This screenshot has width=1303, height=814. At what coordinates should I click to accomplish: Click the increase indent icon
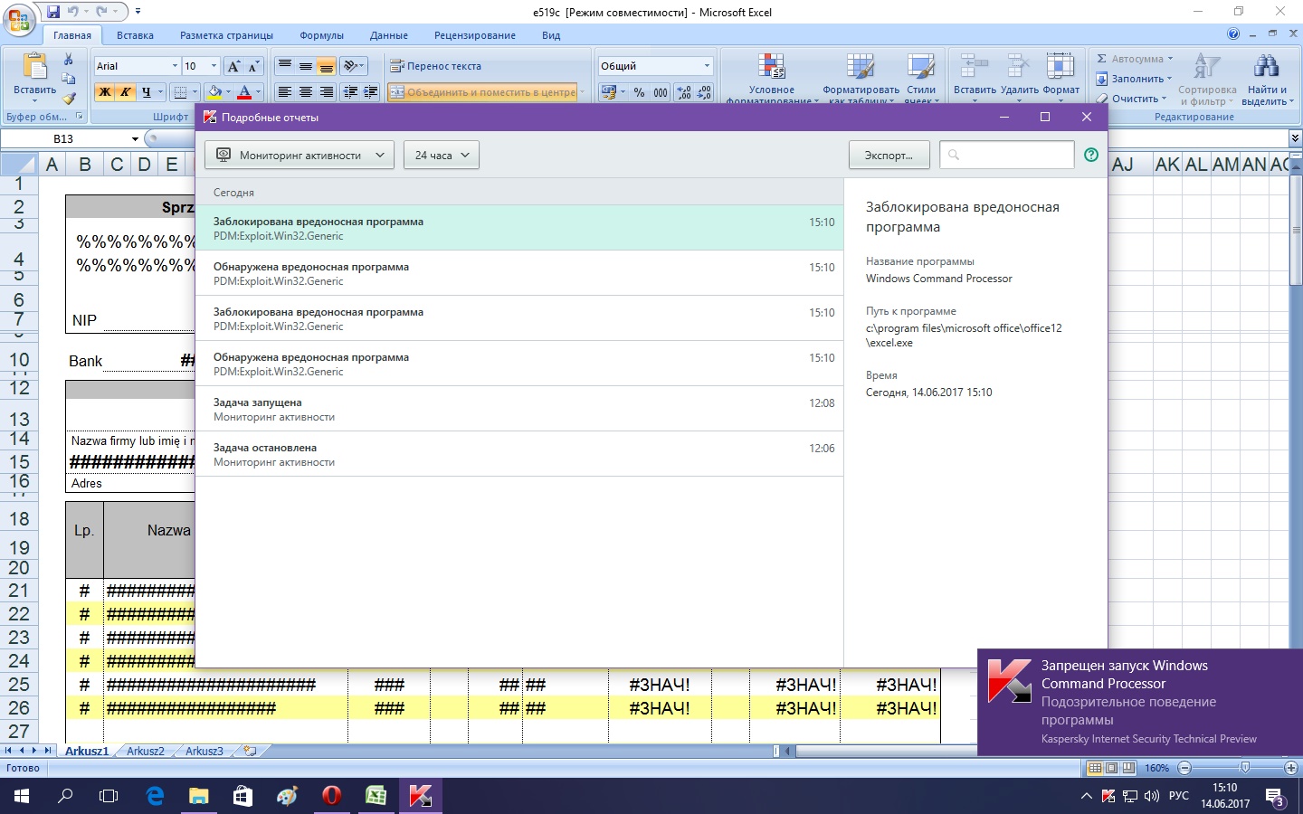pyautogui.click(x=370, y=92)
